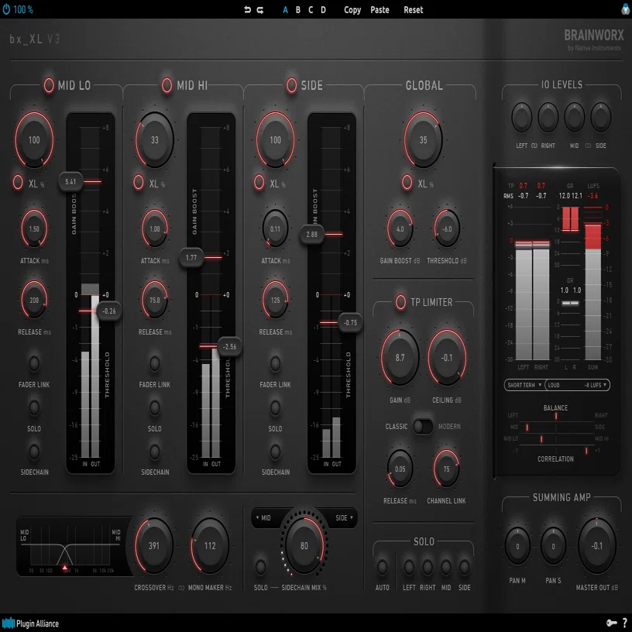The height and width of the screenshot is (632, 632).
Task: Click the MID HI XL % knob showing 33
Action: point(155,140)
